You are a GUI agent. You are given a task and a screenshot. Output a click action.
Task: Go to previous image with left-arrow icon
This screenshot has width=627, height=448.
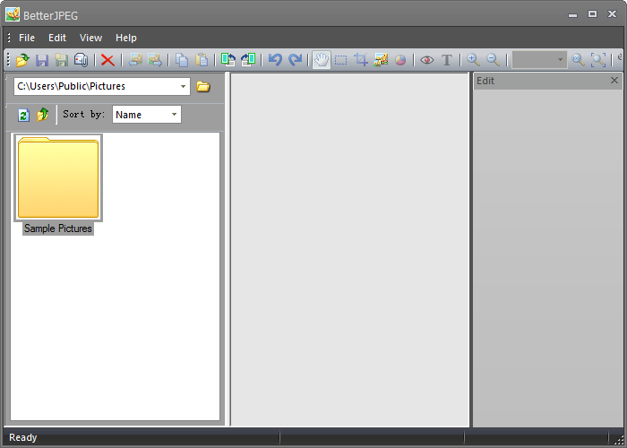[135, 60]
